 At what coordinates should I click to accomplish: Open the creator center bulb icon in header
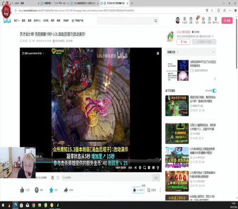216,20
